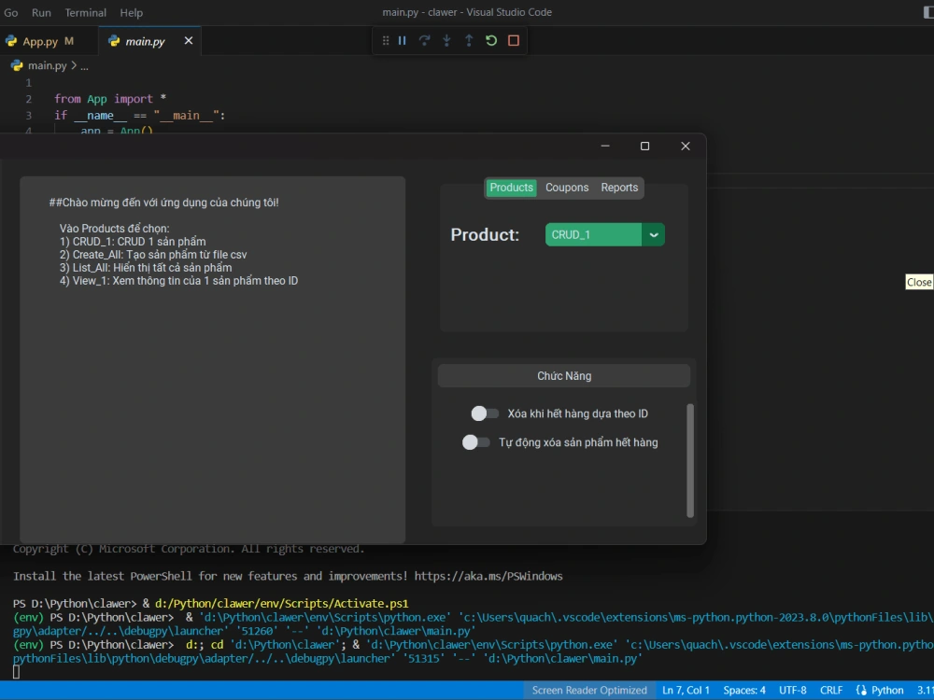Screen dimensions: 934x700
Task: Click the 'Product:' label
Action: point(485,234)
